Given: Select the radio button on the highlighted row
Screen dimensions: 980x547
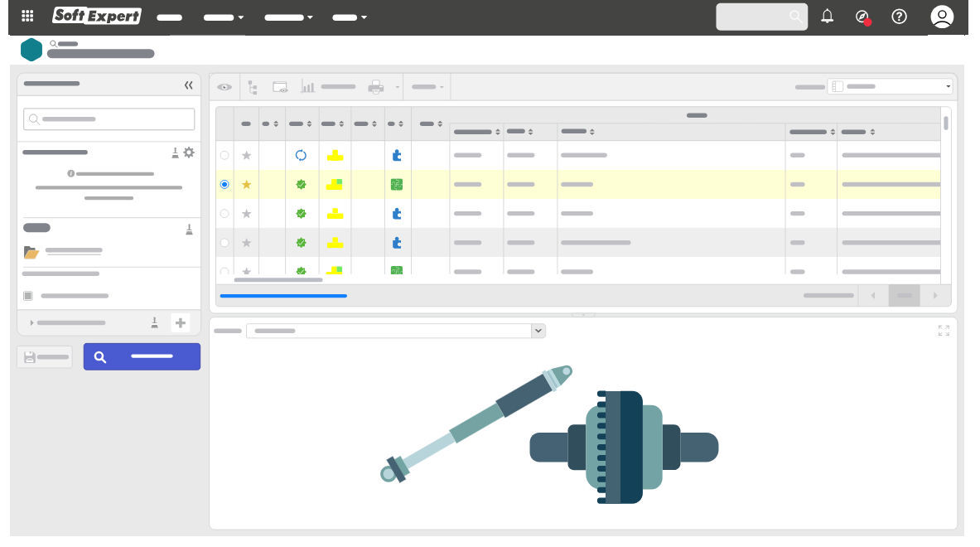Looking at the screenshot, I should click(x=224, y=184).
